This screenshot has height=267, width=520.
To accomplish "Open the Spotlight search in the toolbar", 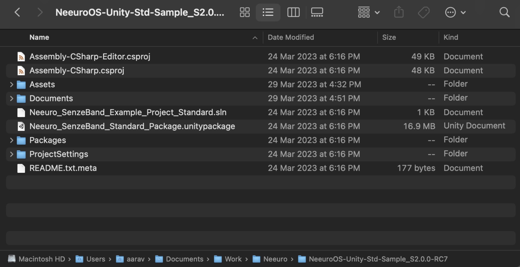I will coord(504,12).
